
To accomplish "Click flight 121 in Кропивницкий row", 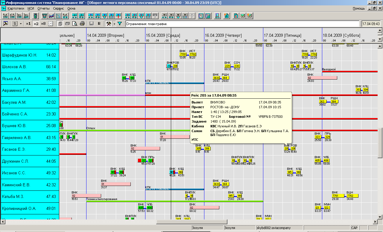I will (318, 208).
